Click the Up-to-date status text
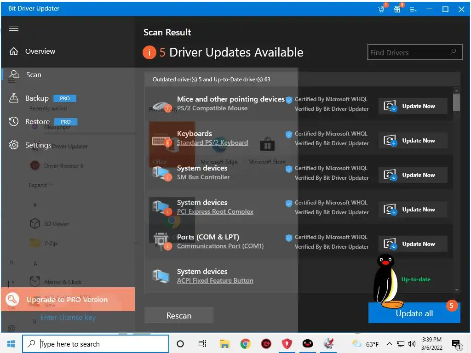Image resolution: width=471 pixels, height=353 pixels. point(416,279)
